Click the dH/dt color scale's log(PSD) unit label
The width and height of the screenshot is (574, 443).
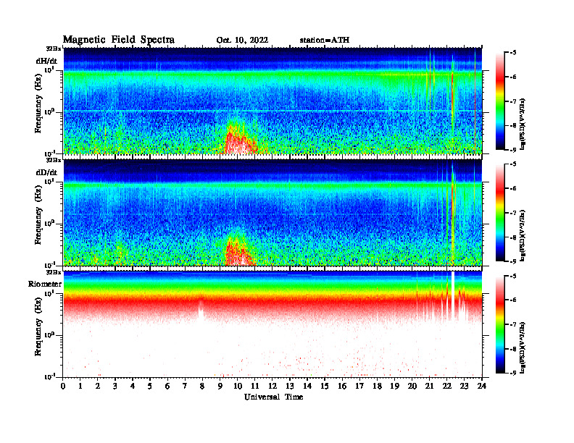[x=523, y=124]
